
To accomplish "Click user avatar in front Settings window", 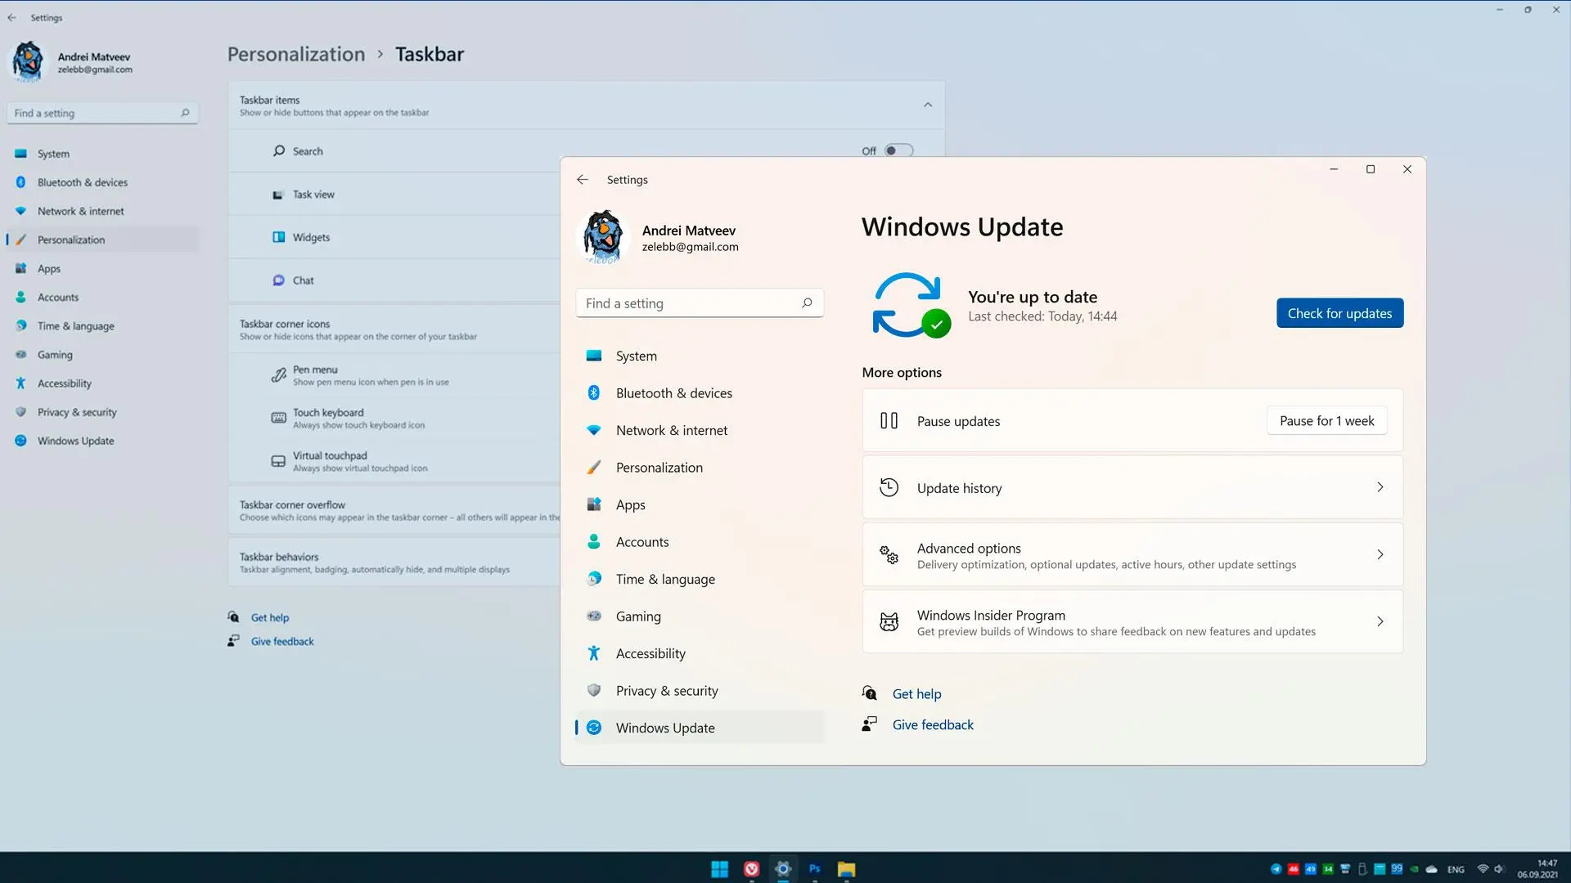I will (603, 237).
